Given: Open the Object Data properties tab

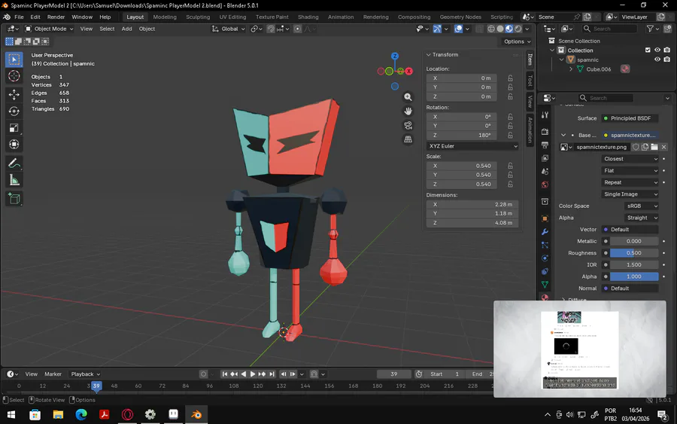Looking at the screenshot, I should tap(545, 285).
